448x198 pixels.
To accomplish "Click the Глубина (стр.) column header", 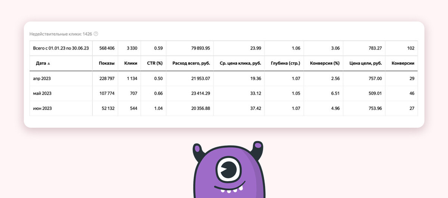I will point(285,63).
